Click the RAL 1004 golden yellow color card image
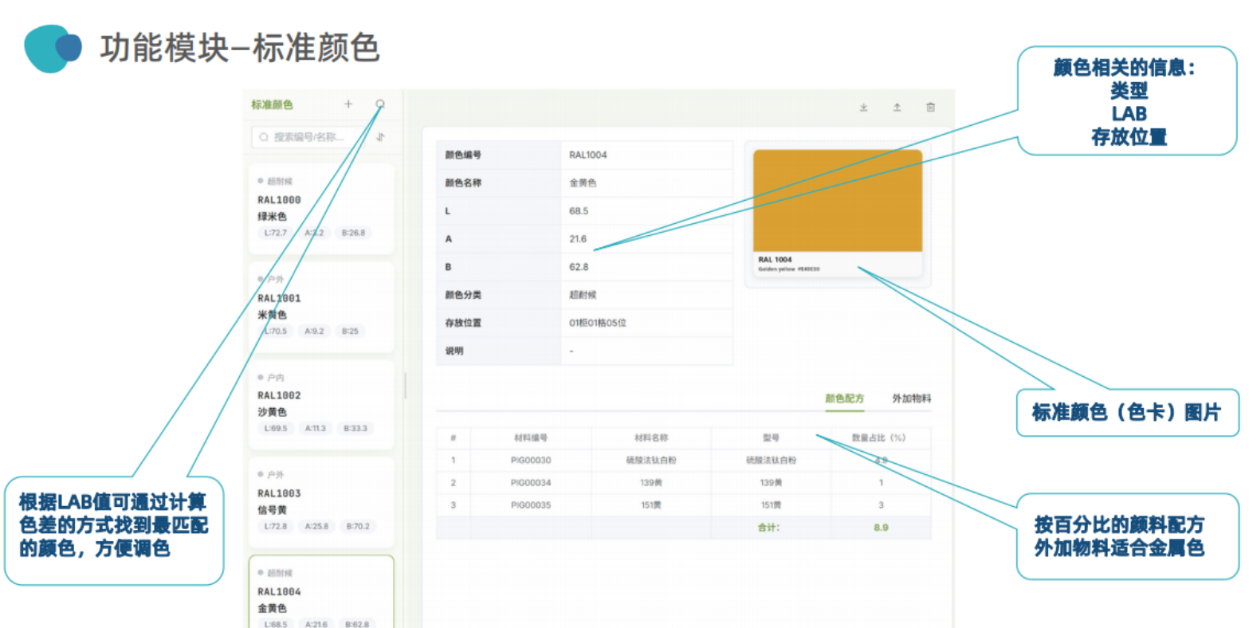The height and width of the screenshot is (628, 1249). (x=838, y=213)
